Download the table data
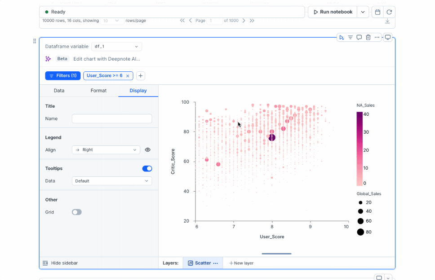The width and height of the screenshot is (435, 280). (x=387, y=21)
